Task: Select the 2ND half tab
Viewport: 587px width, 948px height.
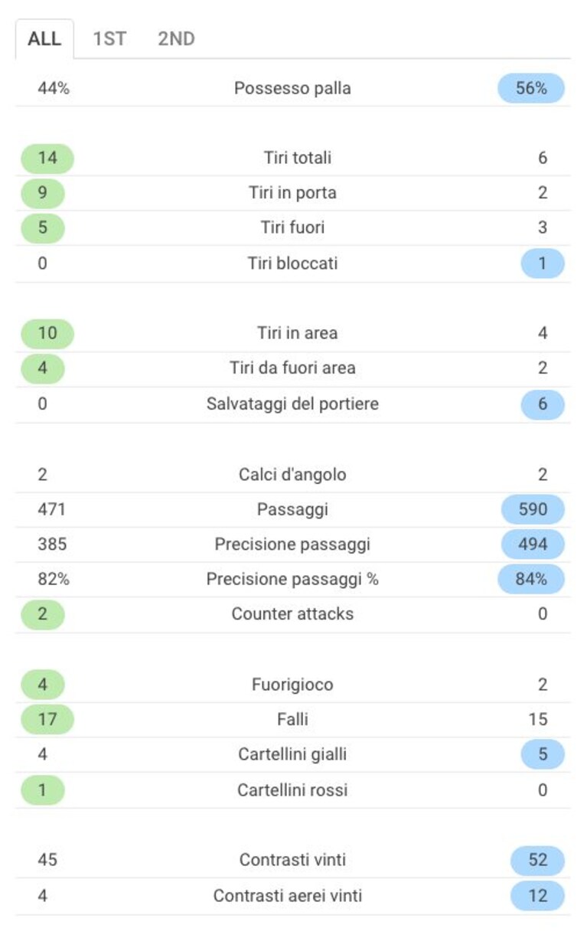Action: click(176, 39)
